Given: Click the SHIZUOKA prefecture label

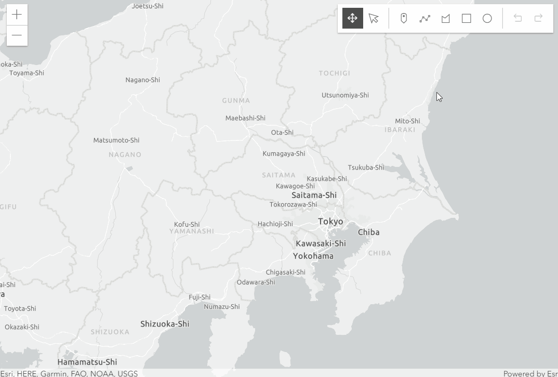Looking at the screenshot, I should [110, 332].
